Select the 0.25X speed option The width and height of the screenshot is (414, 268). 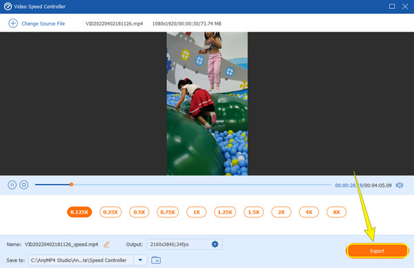(110, 212)
